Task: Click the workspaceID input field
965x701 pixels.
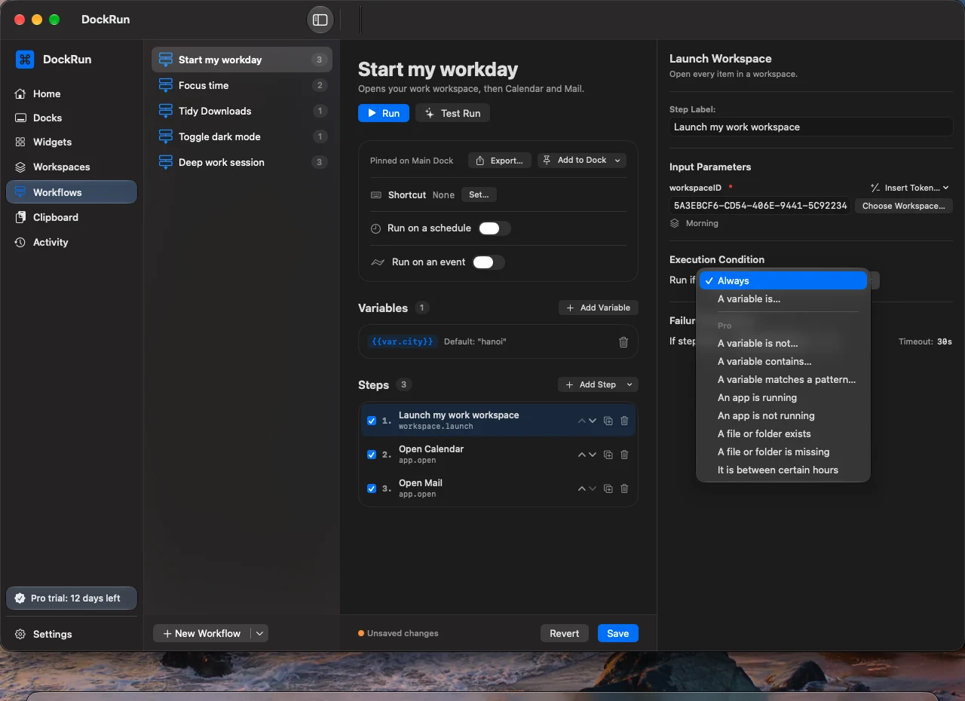Action: click(760, 206)
